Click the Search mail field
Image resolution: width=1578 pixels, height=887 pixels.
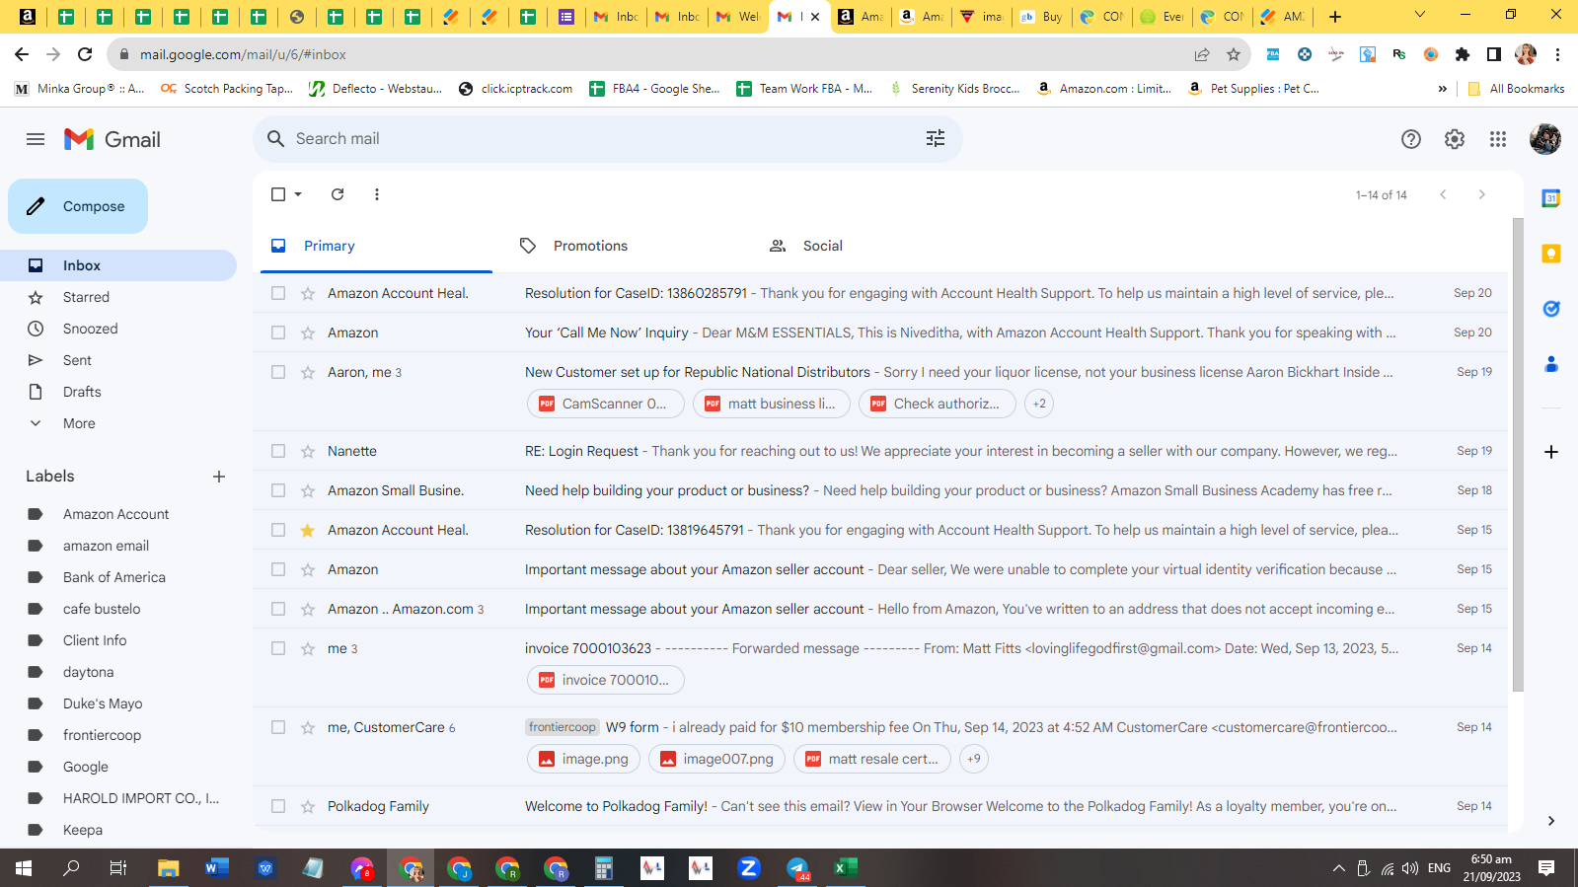(607, 139)
